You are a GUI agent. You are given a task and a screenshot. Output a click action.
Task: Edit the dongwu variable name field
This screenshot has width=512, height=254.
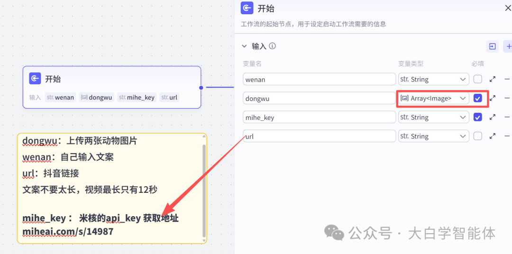[320, 98]
